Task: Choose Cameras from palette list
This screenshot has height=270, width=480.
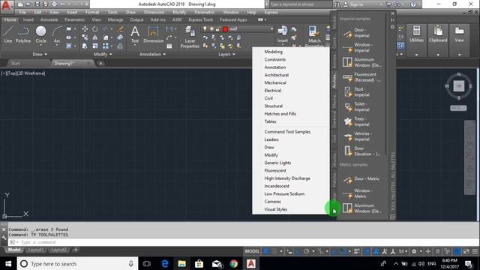Action: pos(272,202)
